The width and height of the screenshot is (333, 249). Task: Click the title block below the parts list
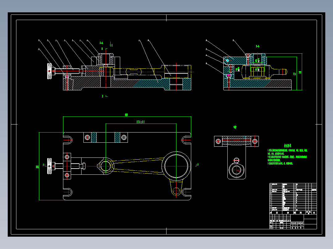pos(293,222)
